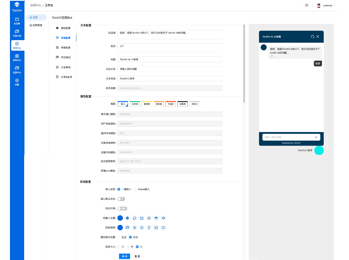
Task: Open 分享&发布 settings tab
Action: point(64,77)
